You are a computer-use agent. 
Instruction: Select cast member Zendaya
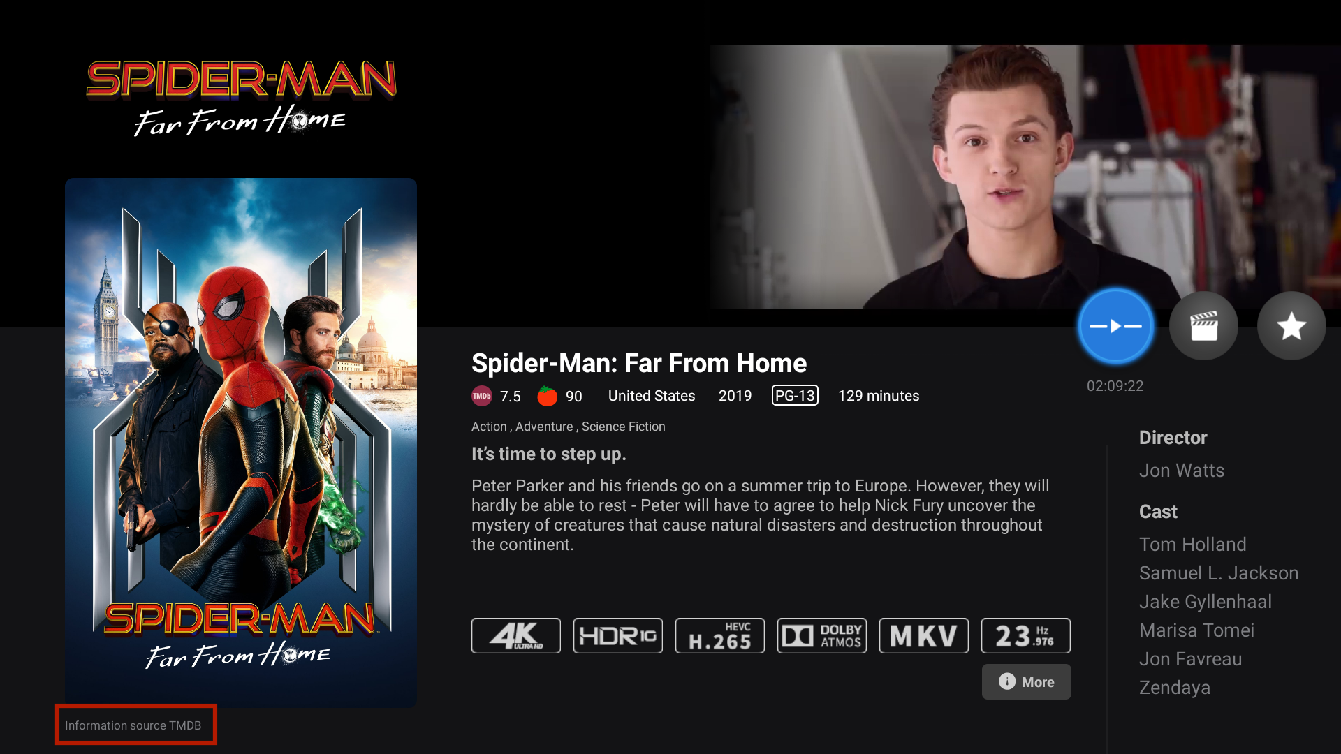[x=1175, y=688]
